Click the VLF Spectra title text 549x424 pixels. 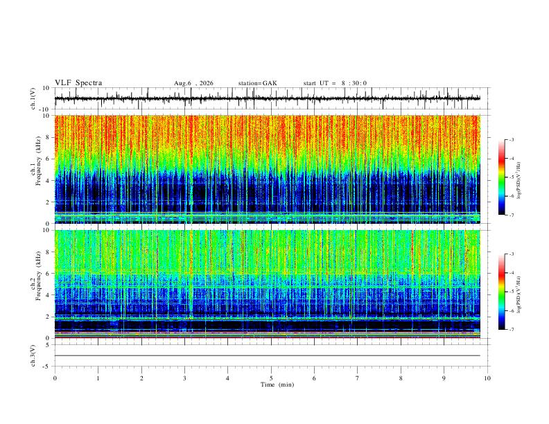click(78, 83)
